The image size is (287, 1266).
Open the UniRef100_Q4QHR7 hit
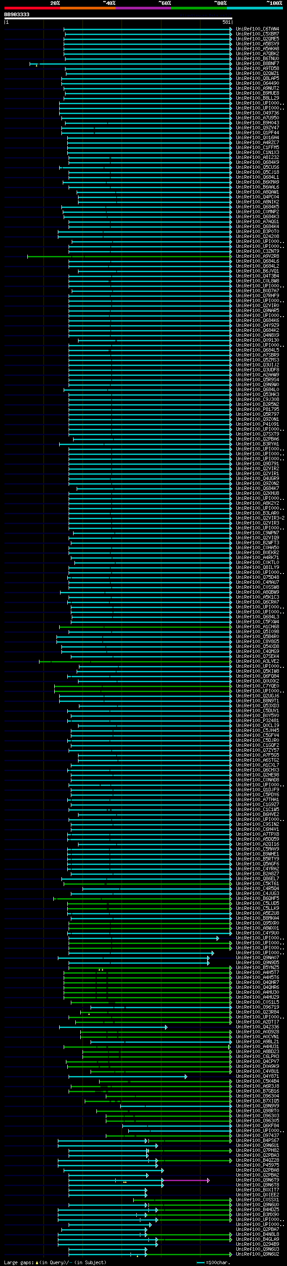pyautogui.click(x=257, y=982)
